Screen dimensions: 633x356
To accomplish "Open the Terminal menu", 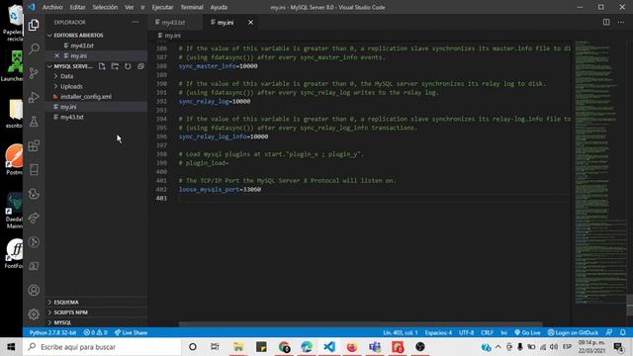I will click(x=192, y=7).
